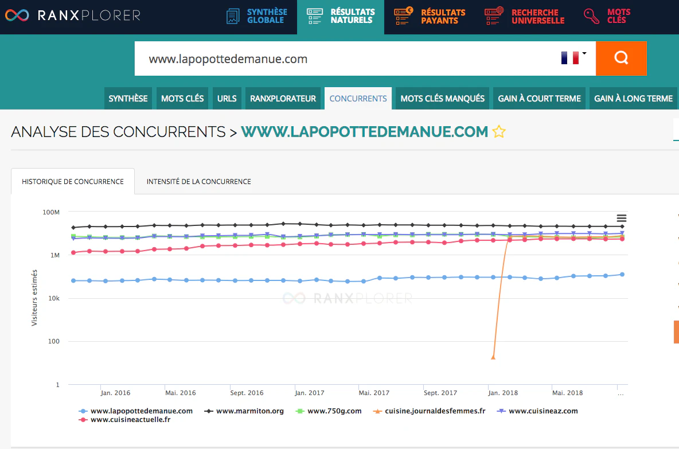Click the orange tab on right edge
Image resolution: width=679 pixels, height=449 pixels.
676,332
